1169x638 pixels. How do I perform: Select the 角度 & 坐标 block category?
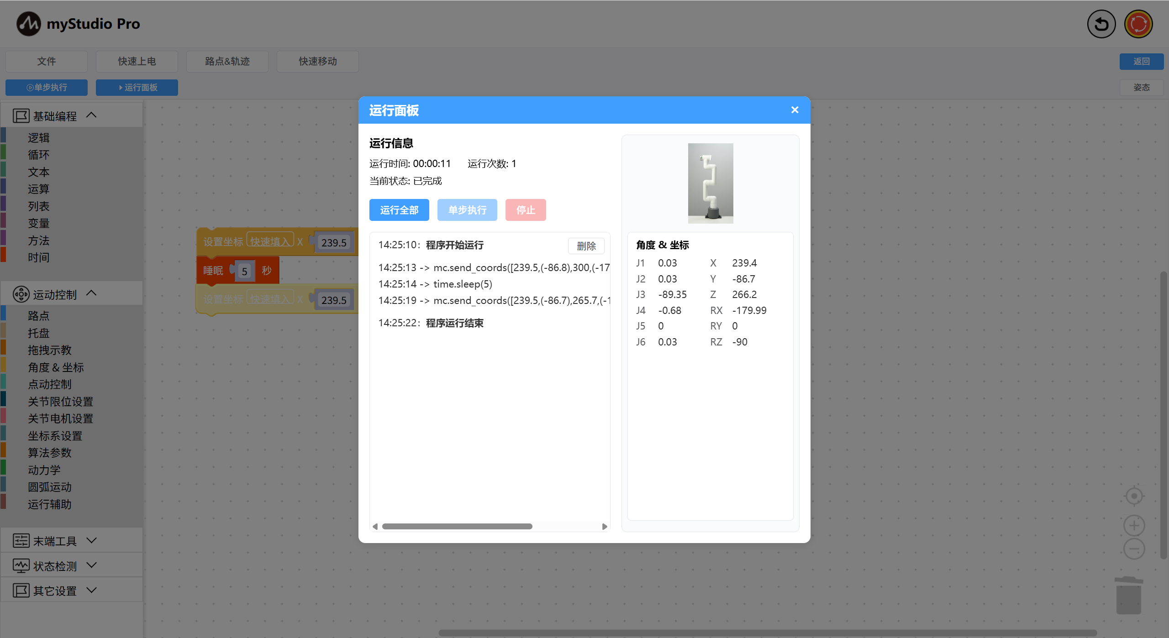56,367
